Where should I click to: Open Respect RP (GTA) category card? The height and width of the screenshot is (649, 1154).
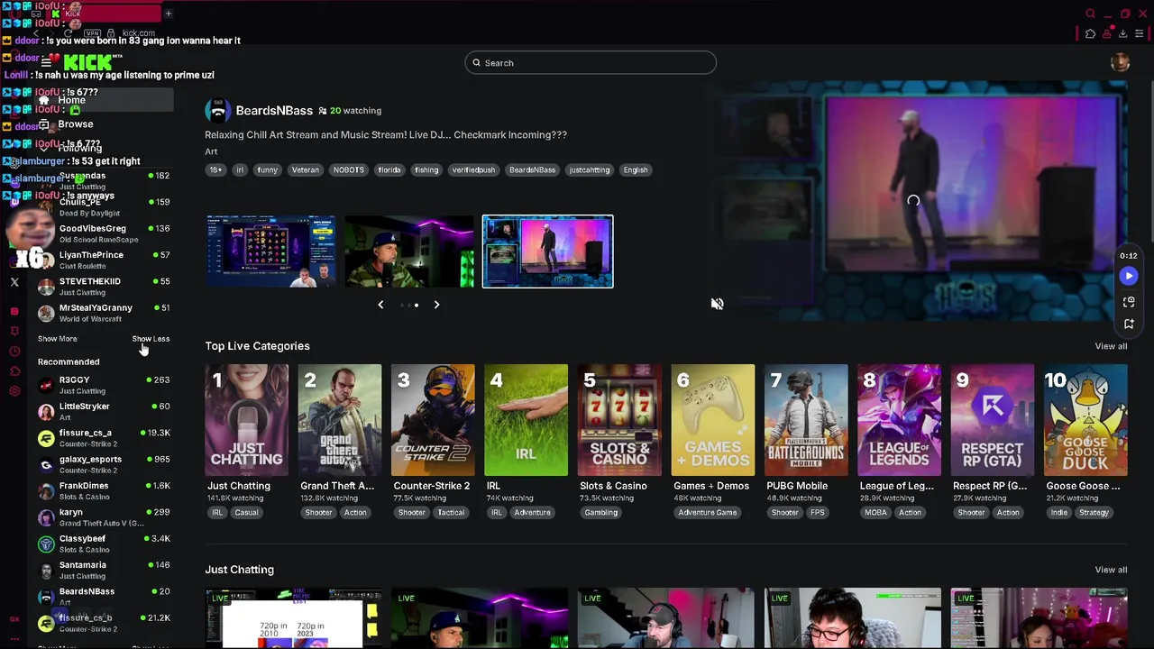993,420
